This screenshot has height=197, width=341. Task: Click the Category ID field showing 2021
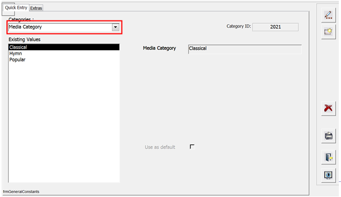pos(275,27)
